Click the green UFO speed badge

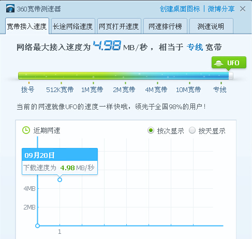coord(229,63)
